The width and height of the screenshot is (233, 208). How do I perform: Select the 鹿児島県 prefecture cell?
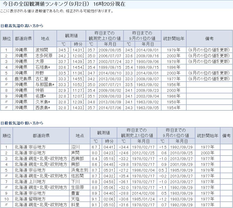23,79
